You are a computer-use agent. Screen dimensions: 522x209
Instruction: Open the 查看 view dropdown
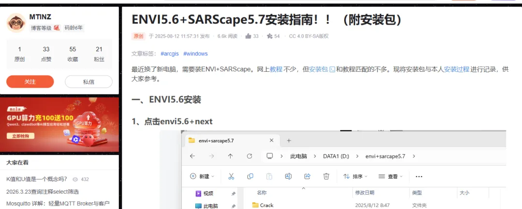pyautogui.click(x=391, y=176)
